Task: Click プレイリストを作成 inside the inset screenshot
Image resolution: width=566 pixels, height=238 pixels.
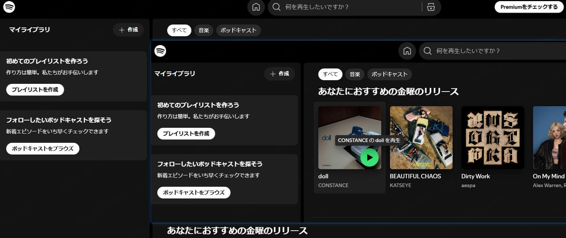Action: pyautogui.click(x=186, y=134)
